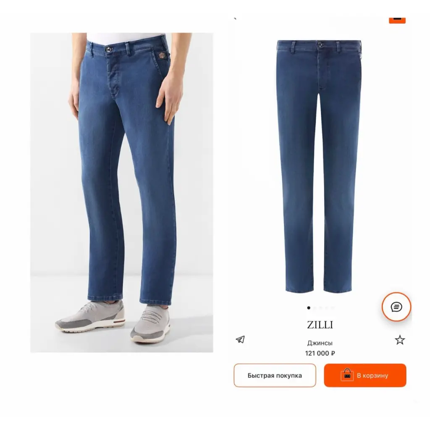Tap the back arrow at top left
This screenshot has width=430, height=430.
(x=235, y=18)
